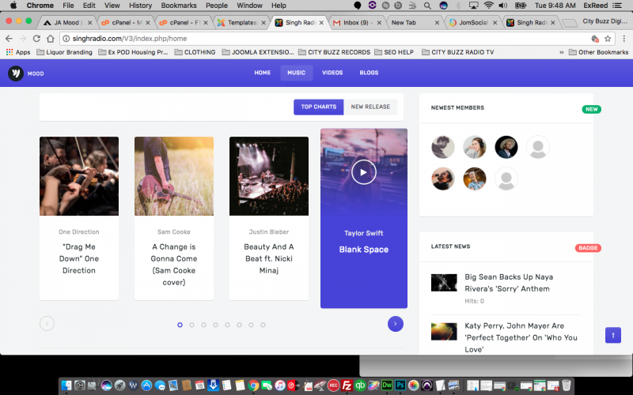The image size is (633, 395).
Task: Click the volume icon in menu bar
Action: coord(503,6)
